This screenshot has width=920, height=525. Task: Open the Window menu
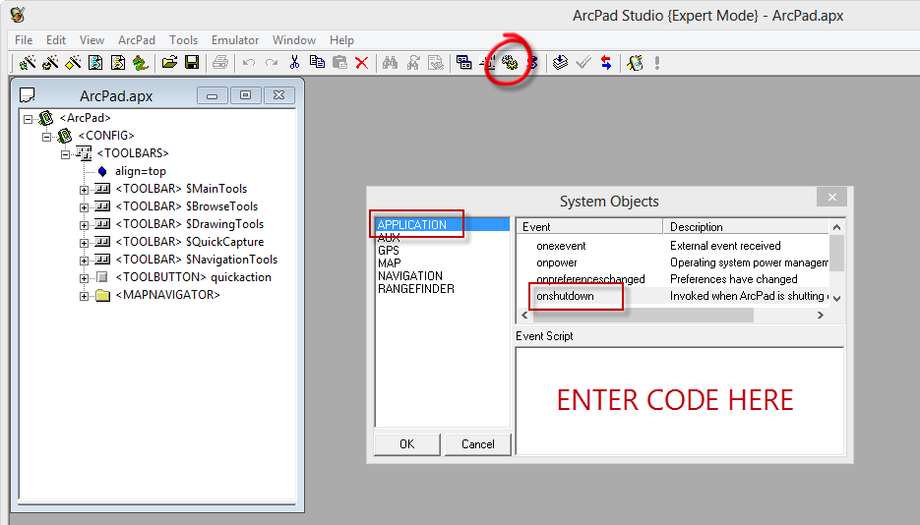(x=294, y=40)
